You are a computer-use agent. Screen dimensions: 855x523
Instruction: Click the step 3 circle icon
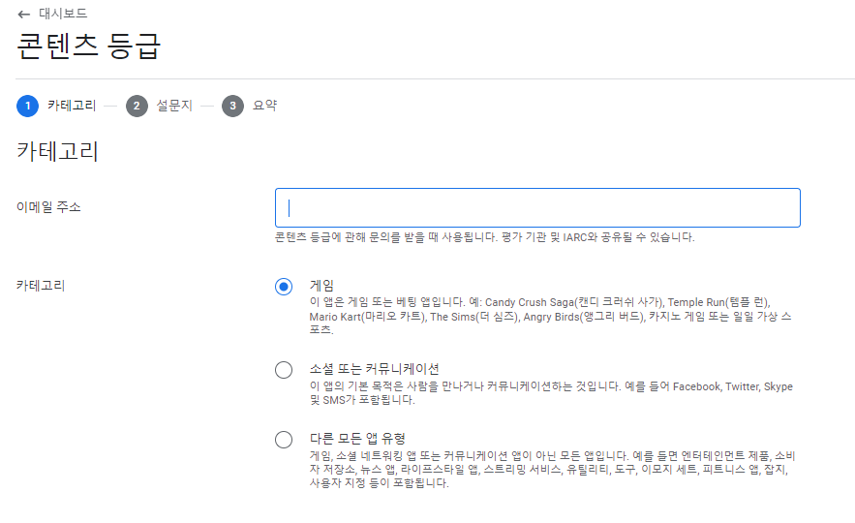[x=232, y=106]
